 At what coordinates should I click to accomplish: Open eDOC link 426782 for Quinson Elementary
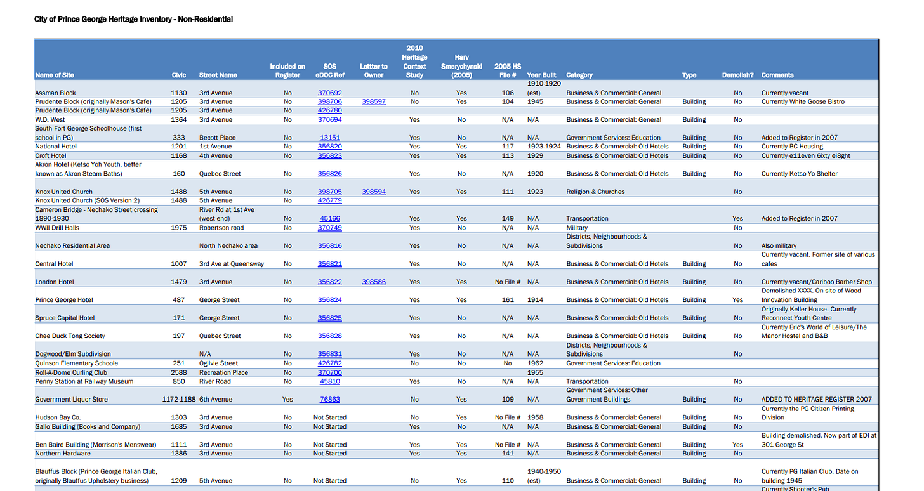click(330, 363)
